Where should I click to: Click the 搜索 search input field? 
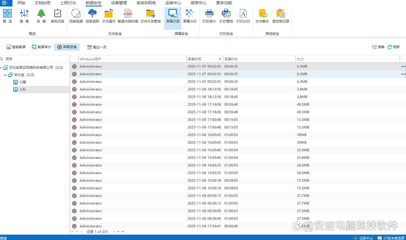(33, 59)
